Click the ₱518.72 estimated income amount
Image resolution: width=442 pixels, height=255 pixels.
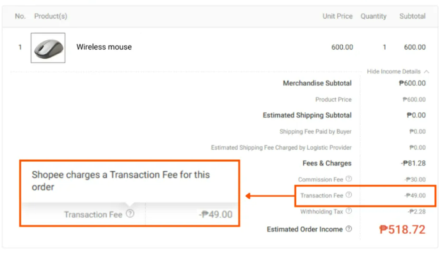(x=402, y=229)
